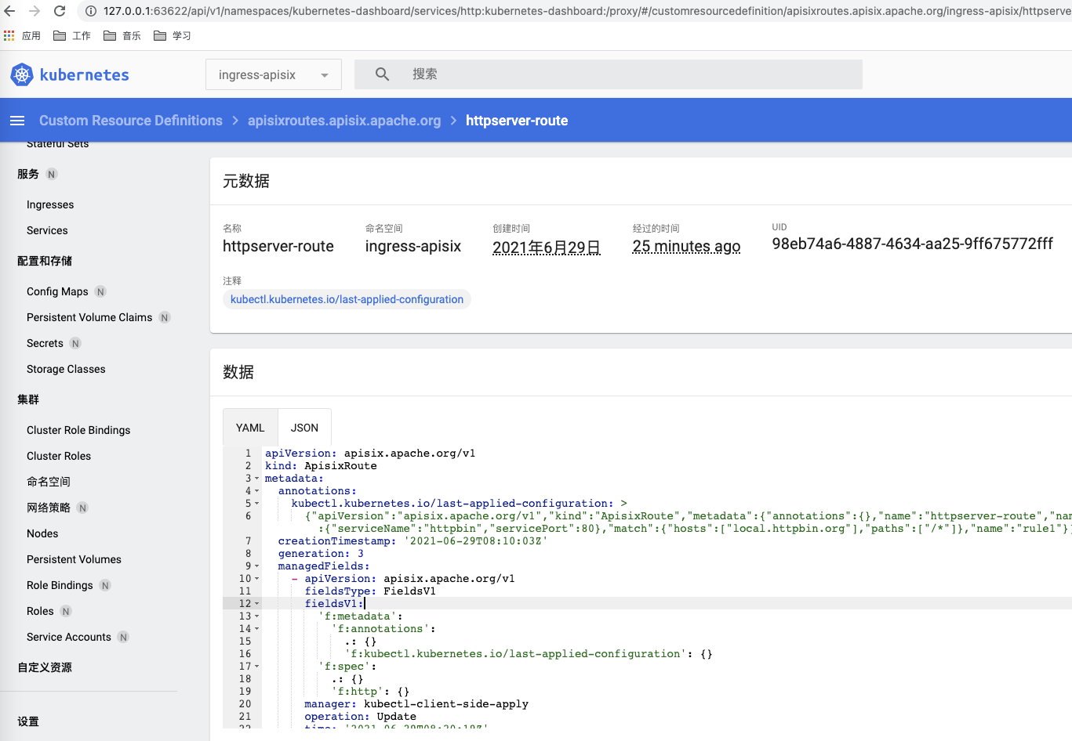Select Nodes in the cluster sidebar

coord(42,533)
